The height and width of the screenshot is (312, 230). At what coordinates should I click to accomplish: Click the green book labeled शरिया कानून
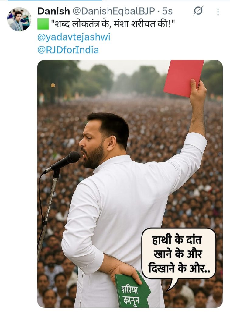132,289
